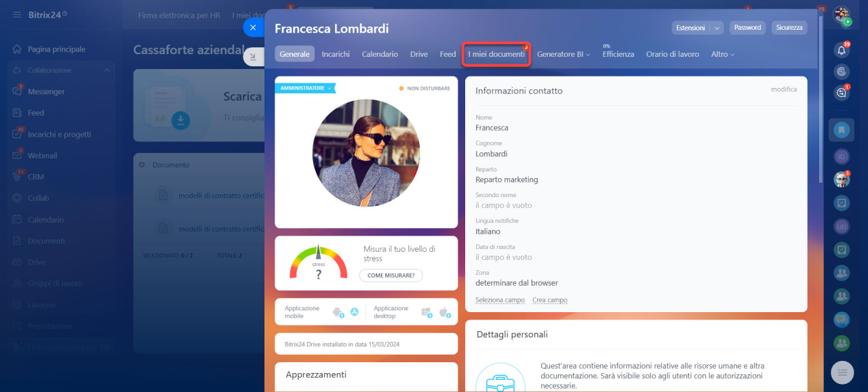Click the blue download icon in Cassaforte banner
Image resolution: width=868 pixels, height=392 pixels.
(180, 121)
